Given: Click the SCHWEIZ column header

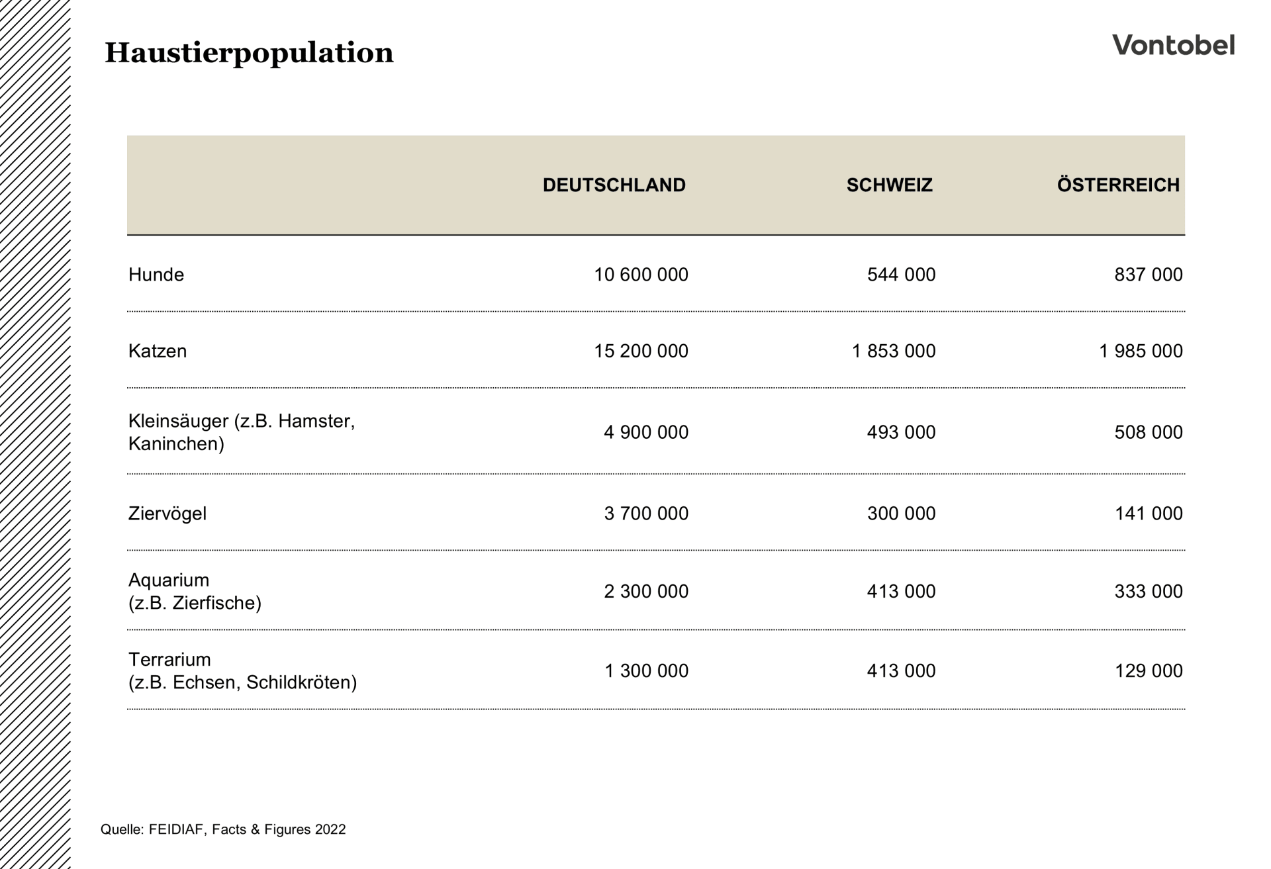Looking at the screenshot, I should pyautogui.click(x=889, y=185).
